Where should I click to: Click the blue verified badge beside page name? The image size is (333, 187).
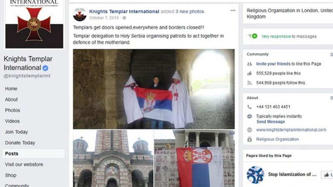45,68
